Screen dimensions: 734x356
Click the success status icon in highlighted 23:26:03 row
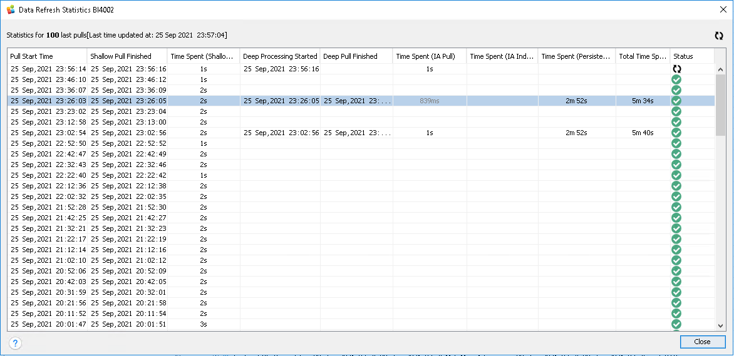[676, 101]
